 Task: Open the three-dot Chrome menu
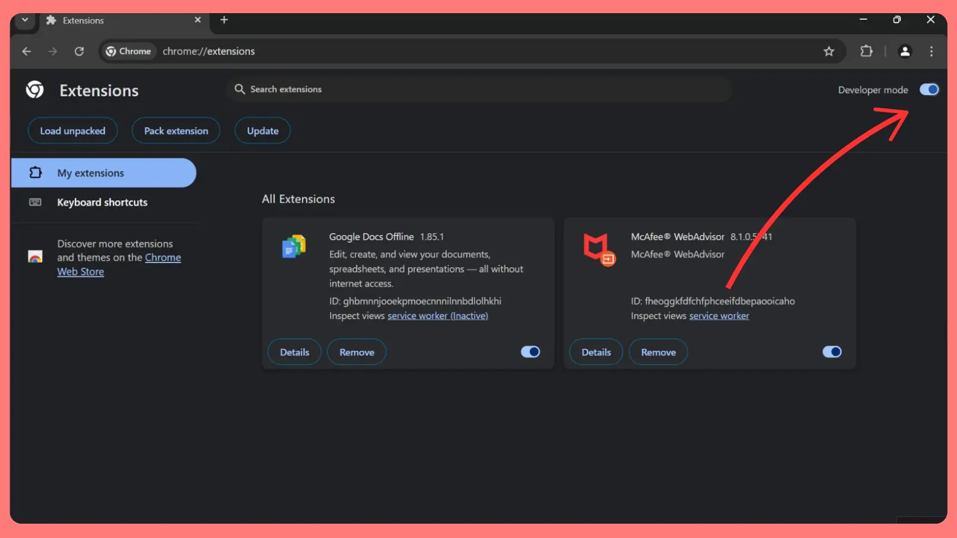click(931, 51)
